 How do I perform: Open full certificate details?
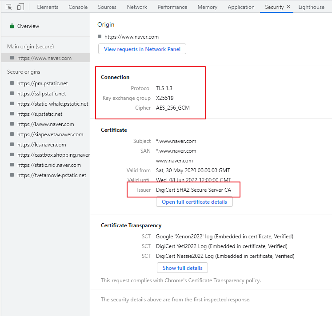[194, 202]
